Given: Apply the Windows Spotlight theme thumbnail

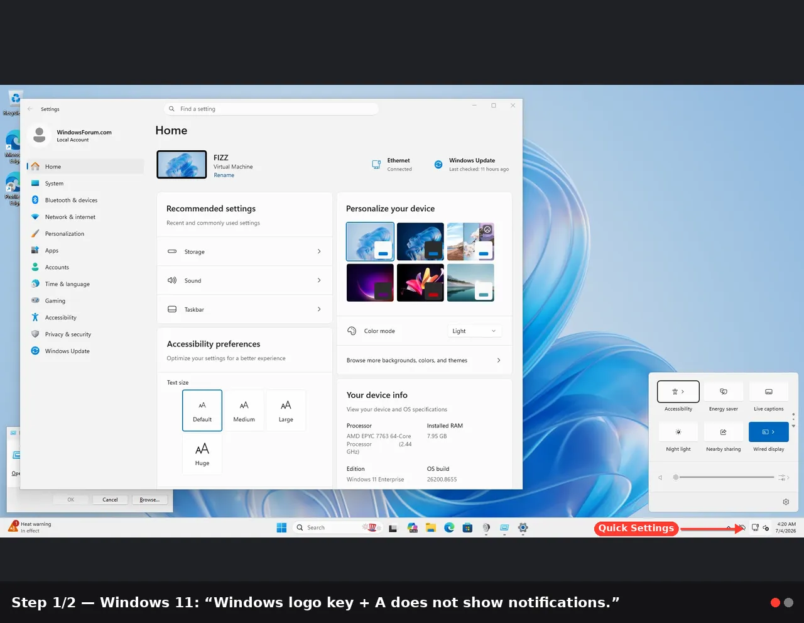Looking at the screenshot, I should click(x=470, y=241).
